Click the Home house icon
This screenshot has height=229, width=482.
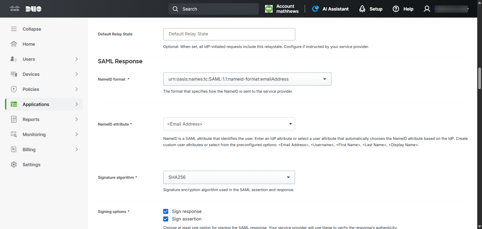(x=14, y=44)
